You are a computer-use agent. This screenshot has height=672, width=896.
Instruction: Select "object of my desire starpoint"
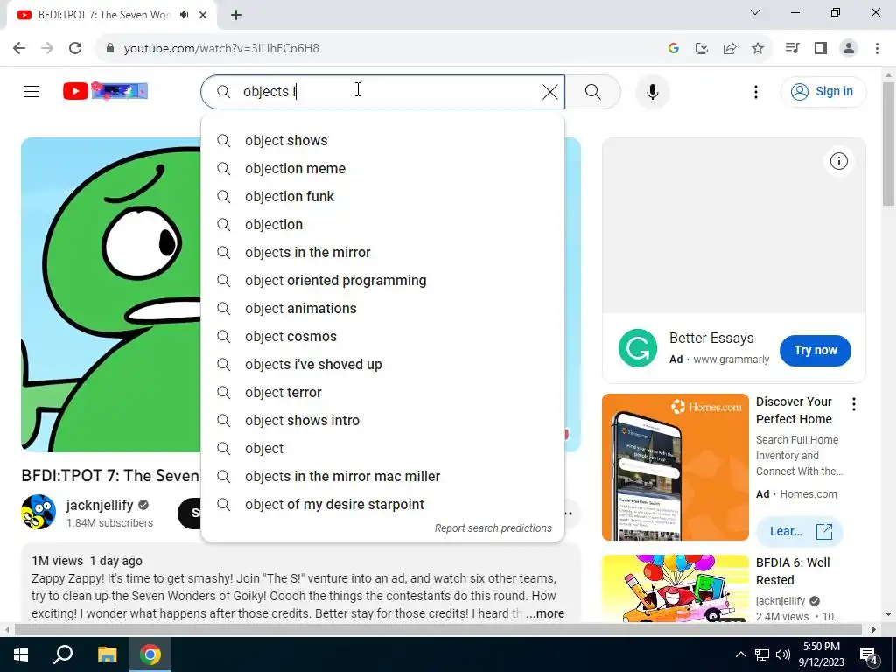pyautogui.click(x=383, y=505)
